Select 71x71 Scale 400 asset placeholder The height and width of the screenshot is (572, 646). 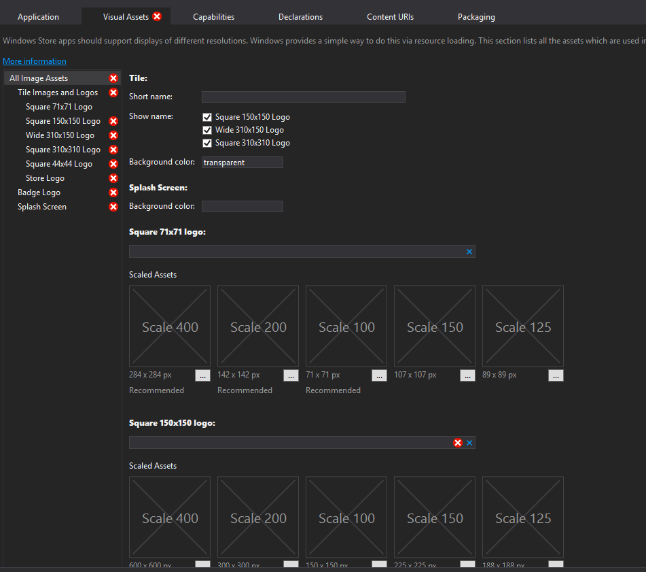[170, 326]
